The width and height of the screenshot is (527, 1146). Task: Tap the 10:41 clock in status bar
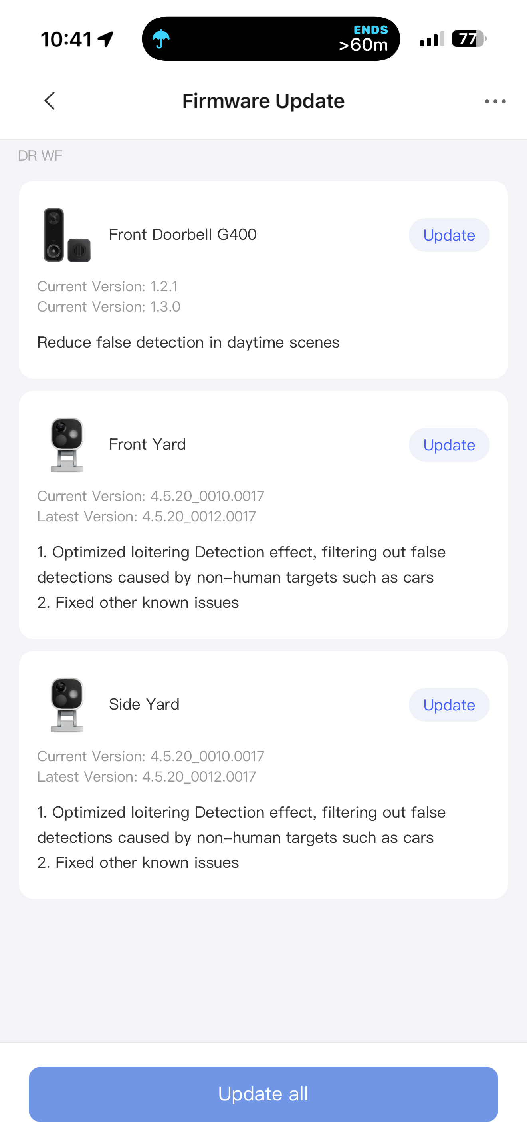66,39
